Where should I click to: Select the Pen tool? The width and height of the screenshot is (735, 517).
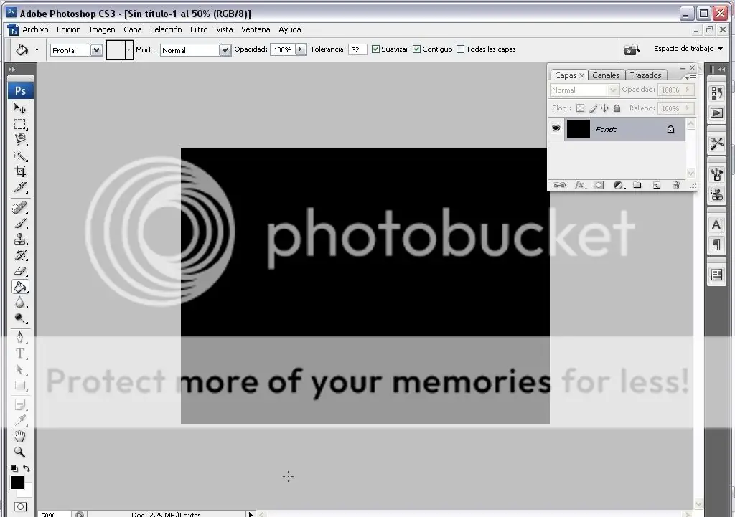(19, 338)
